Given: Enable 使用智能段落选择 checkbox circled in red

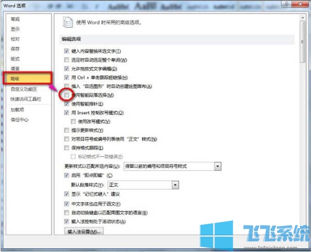Looking at the screenshot, I should click(67, 95).
